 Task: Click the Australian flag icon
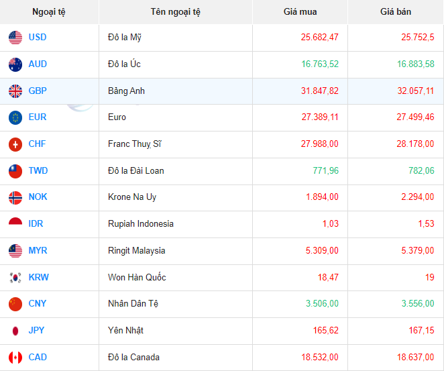point(15,64)
